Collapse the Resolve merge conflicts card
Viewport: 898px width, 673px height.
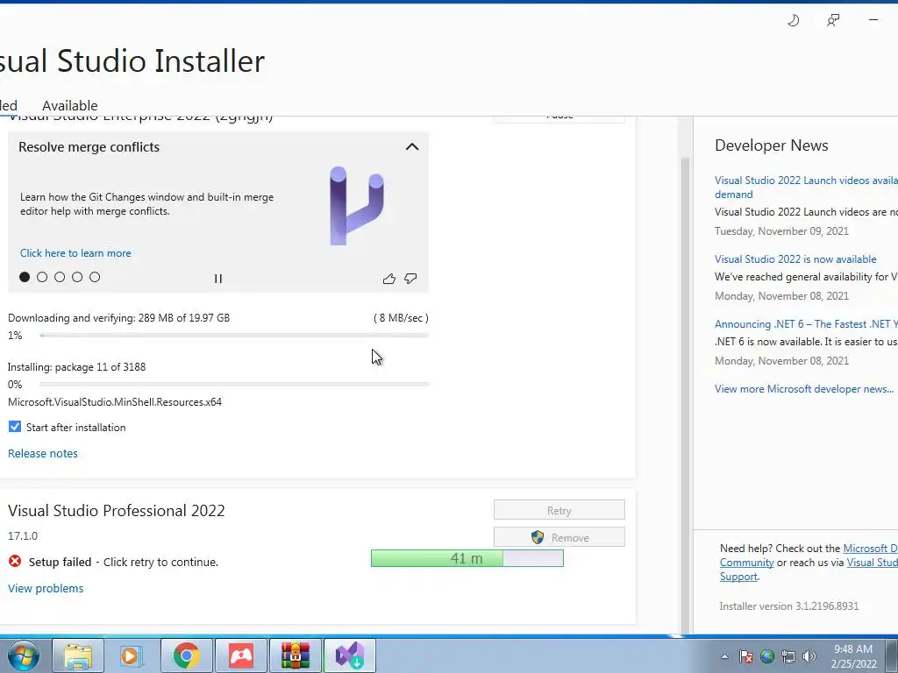click(412, 147)
